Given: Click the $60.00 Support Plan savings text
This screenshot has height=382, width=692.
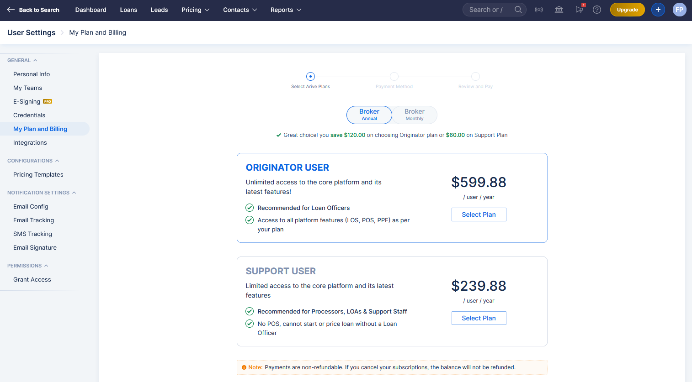Looking at the screenshot, I should click(x=455, y=135).
